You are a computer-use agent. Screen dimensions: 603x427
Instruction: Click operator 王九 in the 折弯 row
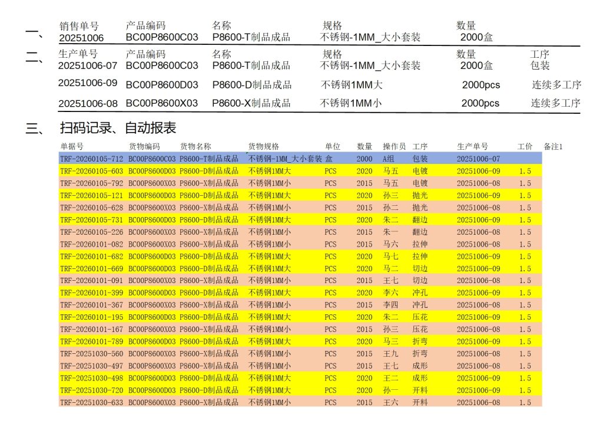[390, 354]
